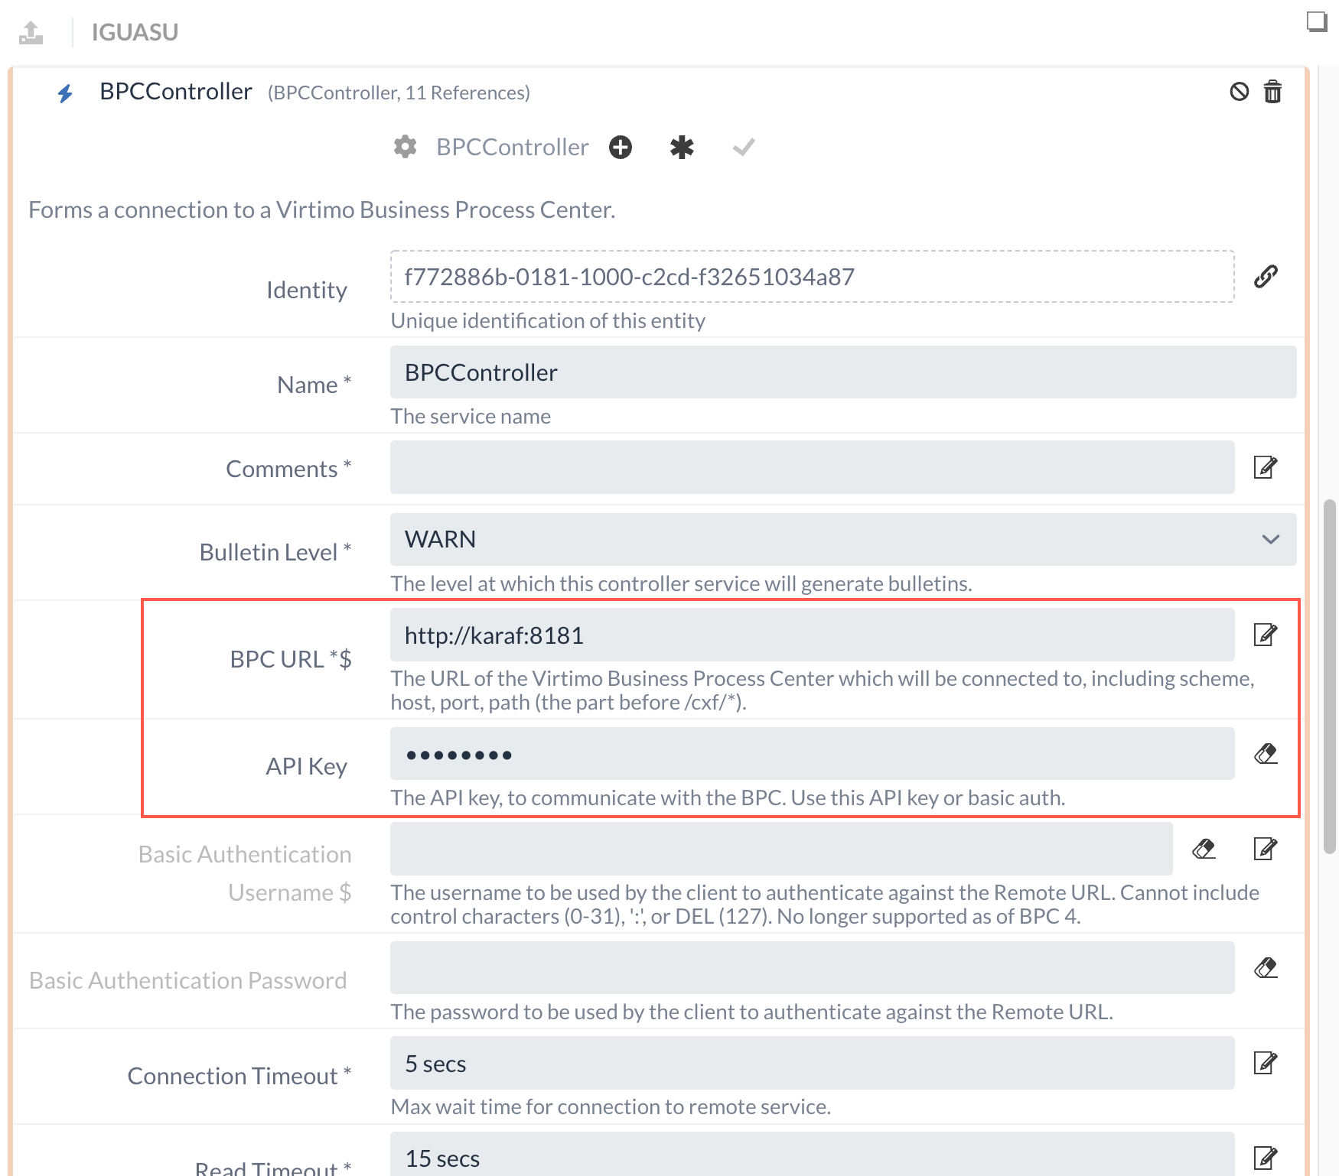
Task: Delete BPCController with the trash icon
Action: [x=1272, y=92]
